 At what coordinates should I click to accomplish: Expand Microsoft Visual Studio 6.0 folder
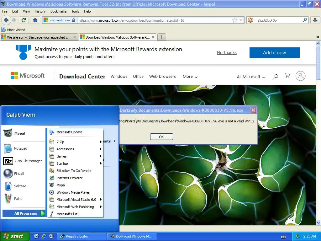click(x=75, y=200)
